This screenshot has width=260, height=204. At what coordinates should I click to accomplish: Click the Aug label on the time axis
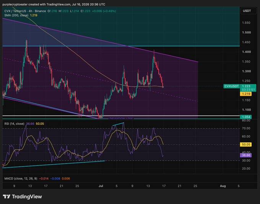pyautogui.click(x=223, y=186)
